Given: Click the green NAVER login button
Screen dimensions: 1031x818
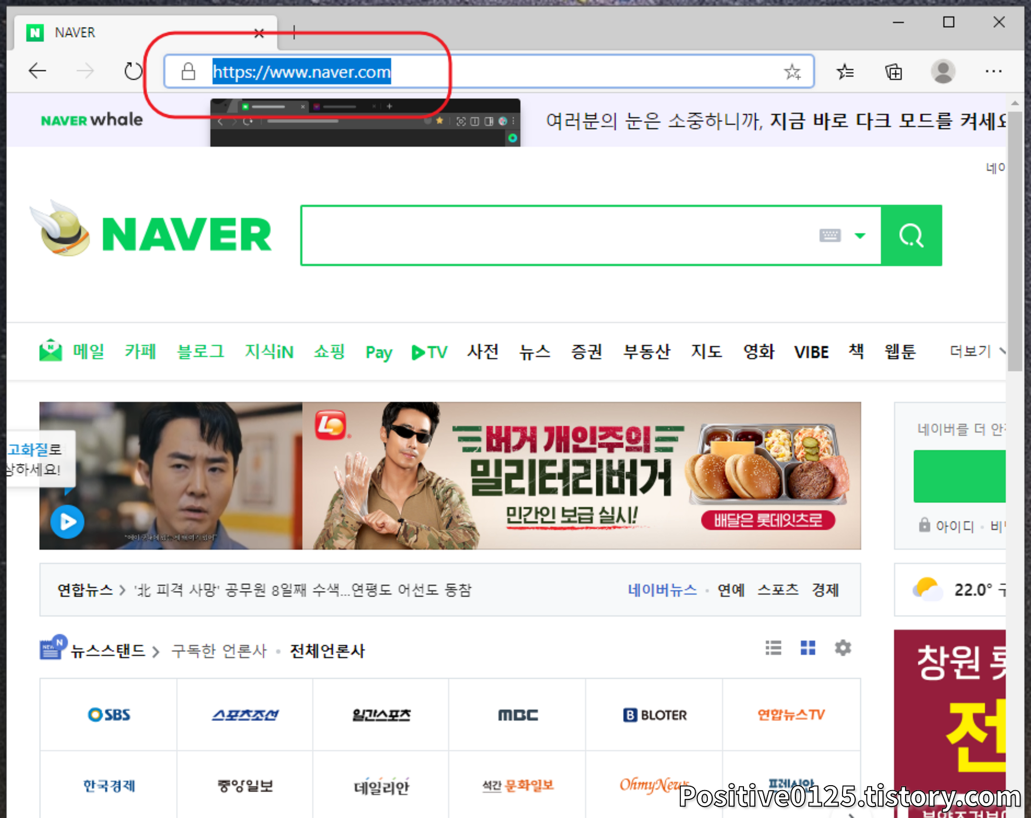Looking at the screenshot, I should click(959, 476).
